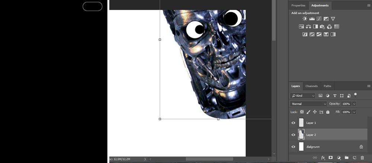Add a Levels adjustment
Viewport: 372px width, 163px height.
tap(312, 19)
